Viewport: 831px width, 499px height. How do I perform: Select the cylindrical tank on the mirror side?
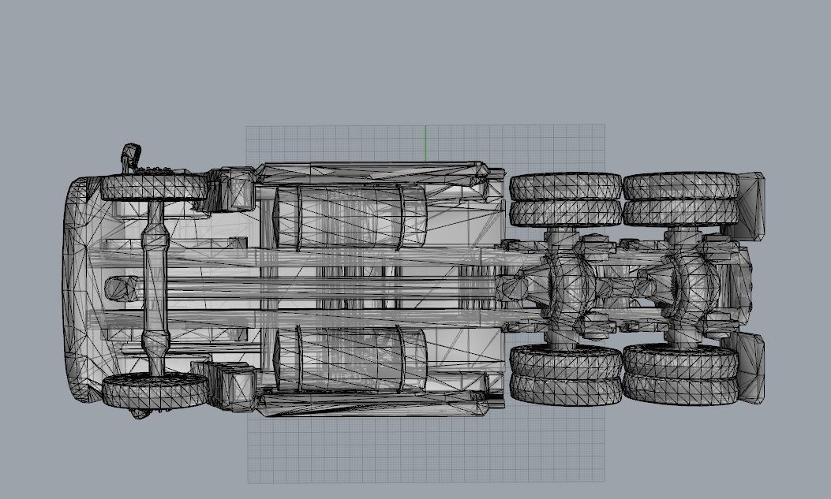click(x=350, y=218)
